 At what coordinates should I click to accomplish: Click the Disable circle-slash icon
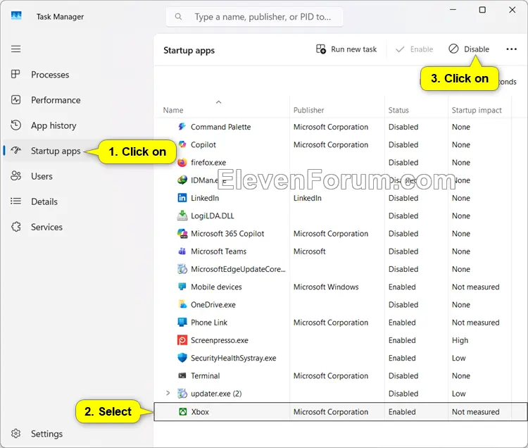(453, 49)
